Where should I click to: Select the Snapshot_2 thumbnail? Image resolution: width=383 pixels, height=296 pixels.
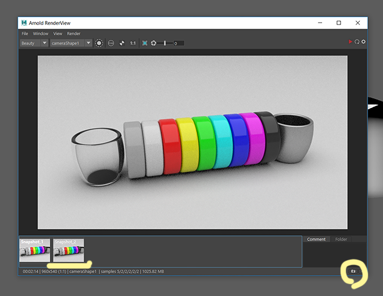pyautogui.click(x=68, y=250)
